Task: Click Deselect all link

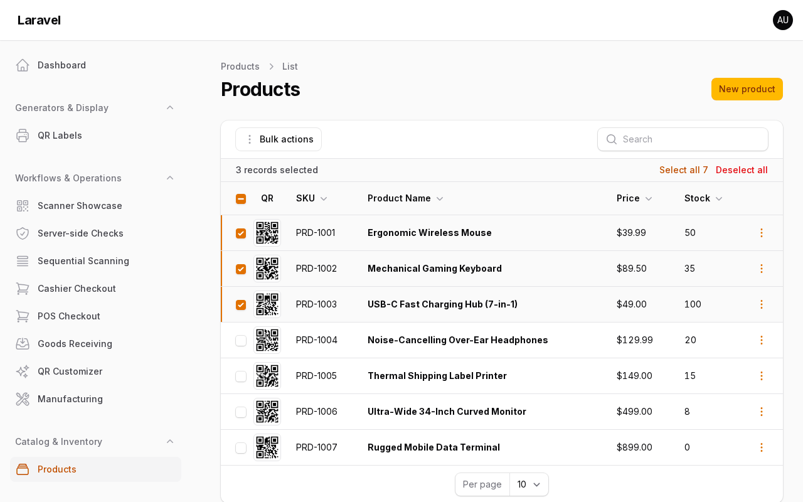Action: [x=742, y=170]
